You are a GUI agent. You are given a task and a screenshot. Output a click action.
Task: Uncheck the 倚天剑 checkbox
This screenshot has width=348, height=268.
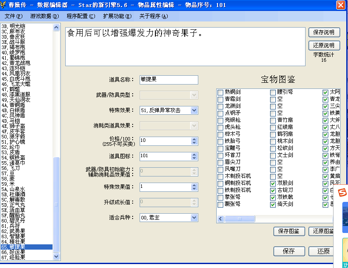[273, 205]
